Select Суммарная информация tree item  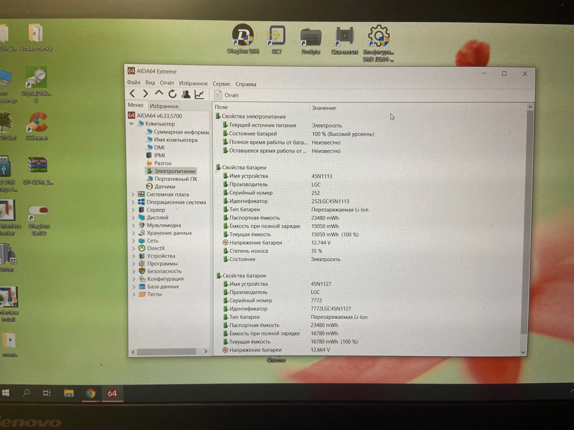pos(181,132)
